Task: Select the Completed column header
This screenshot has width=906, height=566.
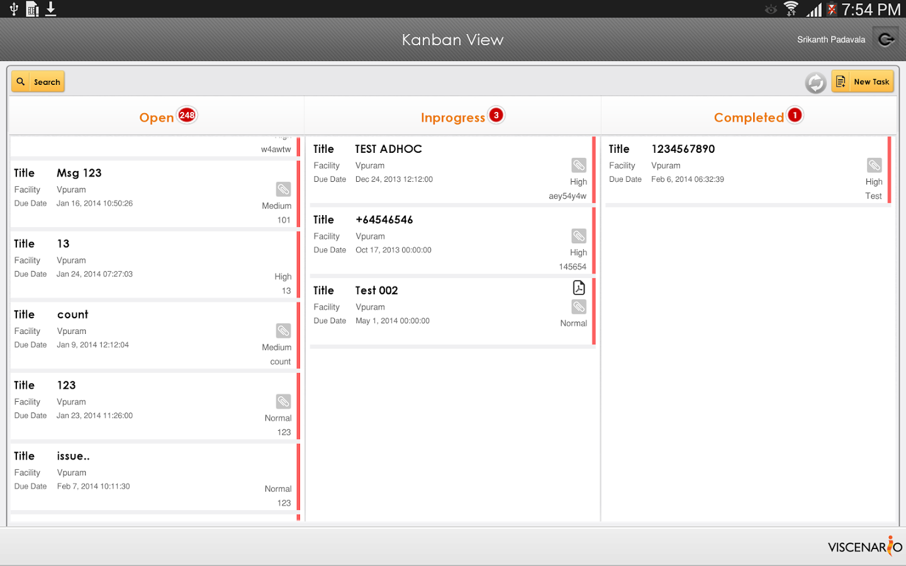Action: coord(748,118)
